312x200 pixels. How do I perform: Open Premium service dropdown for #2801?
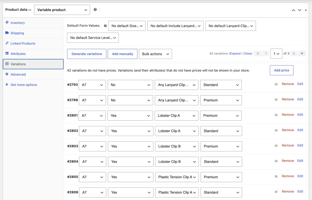(x=221, y=116)
